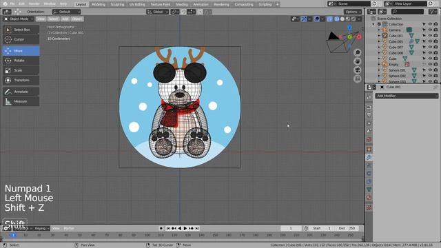The image size is (441, 248).
Task: Open the Output properties printer tab
Action: [x=369, y=115]
